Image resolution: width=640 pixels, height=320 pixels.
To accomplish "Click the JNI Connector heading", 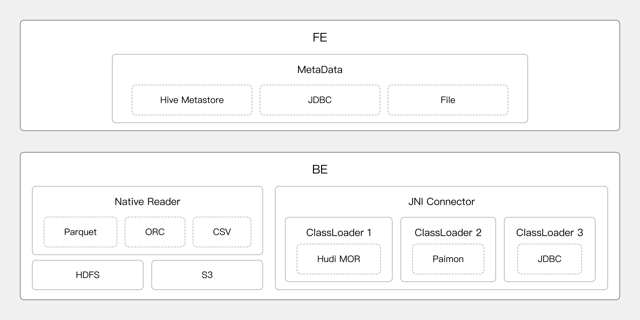I will 441,201.
